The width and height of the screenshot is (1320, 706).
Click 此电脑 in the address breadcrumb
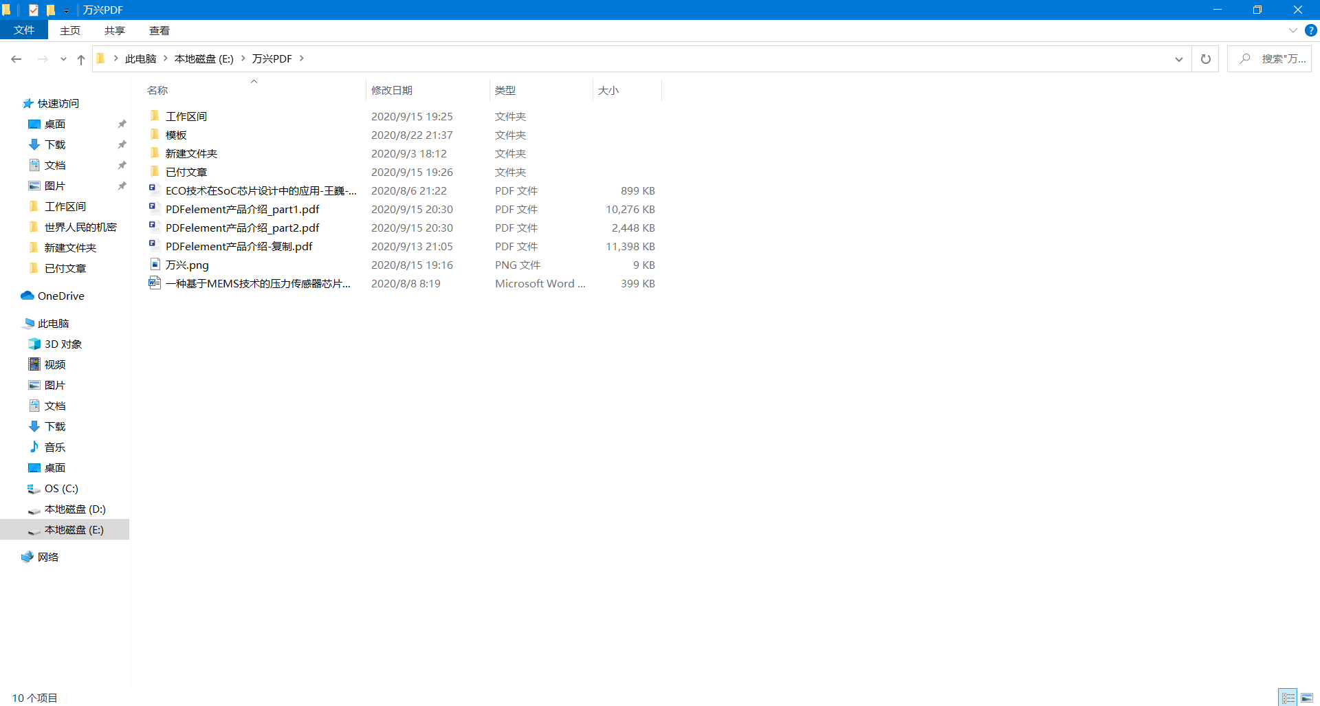(140, 59)
